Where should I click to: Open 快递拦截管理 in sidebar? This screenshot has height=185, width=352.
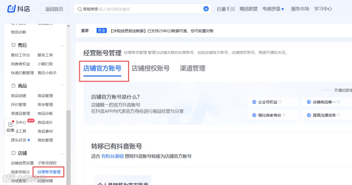[x=22, y=73]
